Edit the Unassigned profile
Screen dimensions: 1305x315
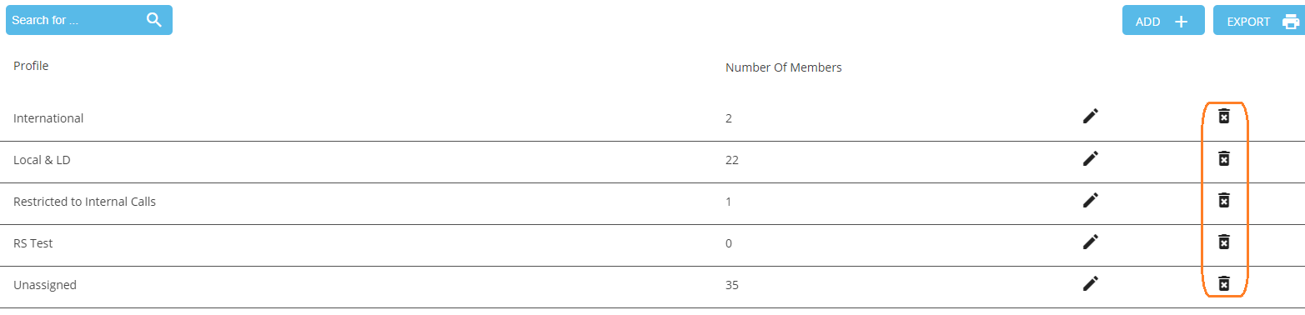click(x=1090, y=282)
